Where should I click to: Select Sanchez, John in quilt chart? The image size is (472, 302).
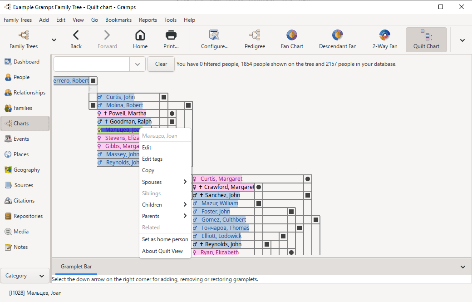[222, 195]
